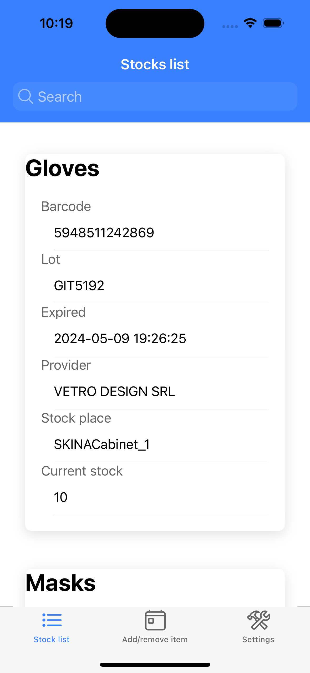Tap the barcode value 5948511242869
310x673 pixels.
104,233
